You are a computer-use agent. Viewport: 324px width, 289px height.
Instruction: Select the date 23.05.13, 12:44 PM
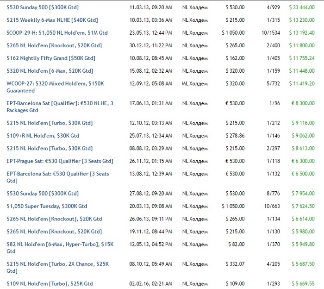(x=150, y=33)
